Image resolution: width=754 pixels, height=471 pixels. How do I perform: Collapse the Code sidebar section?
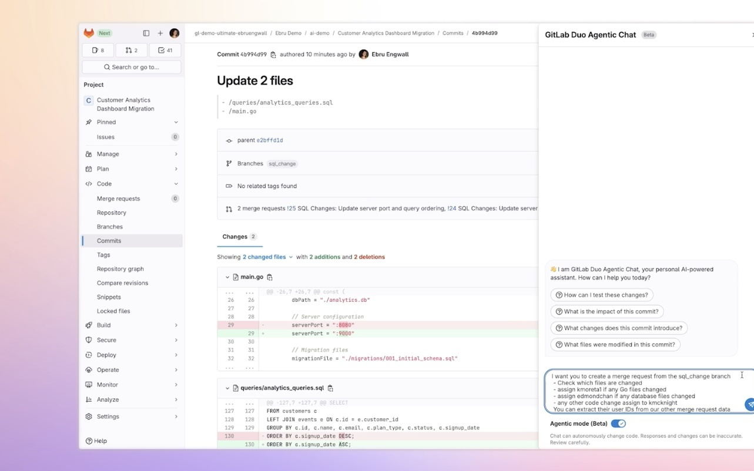[x=132, y=184]
